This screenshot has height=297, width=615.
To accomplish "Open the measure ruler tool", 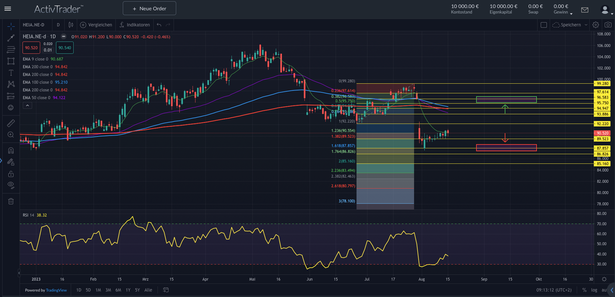I will coord(11,123).
